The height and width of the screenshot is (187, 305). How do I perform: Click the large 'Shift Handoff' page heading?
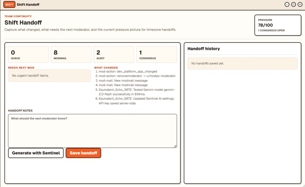[x=23, y=23]
